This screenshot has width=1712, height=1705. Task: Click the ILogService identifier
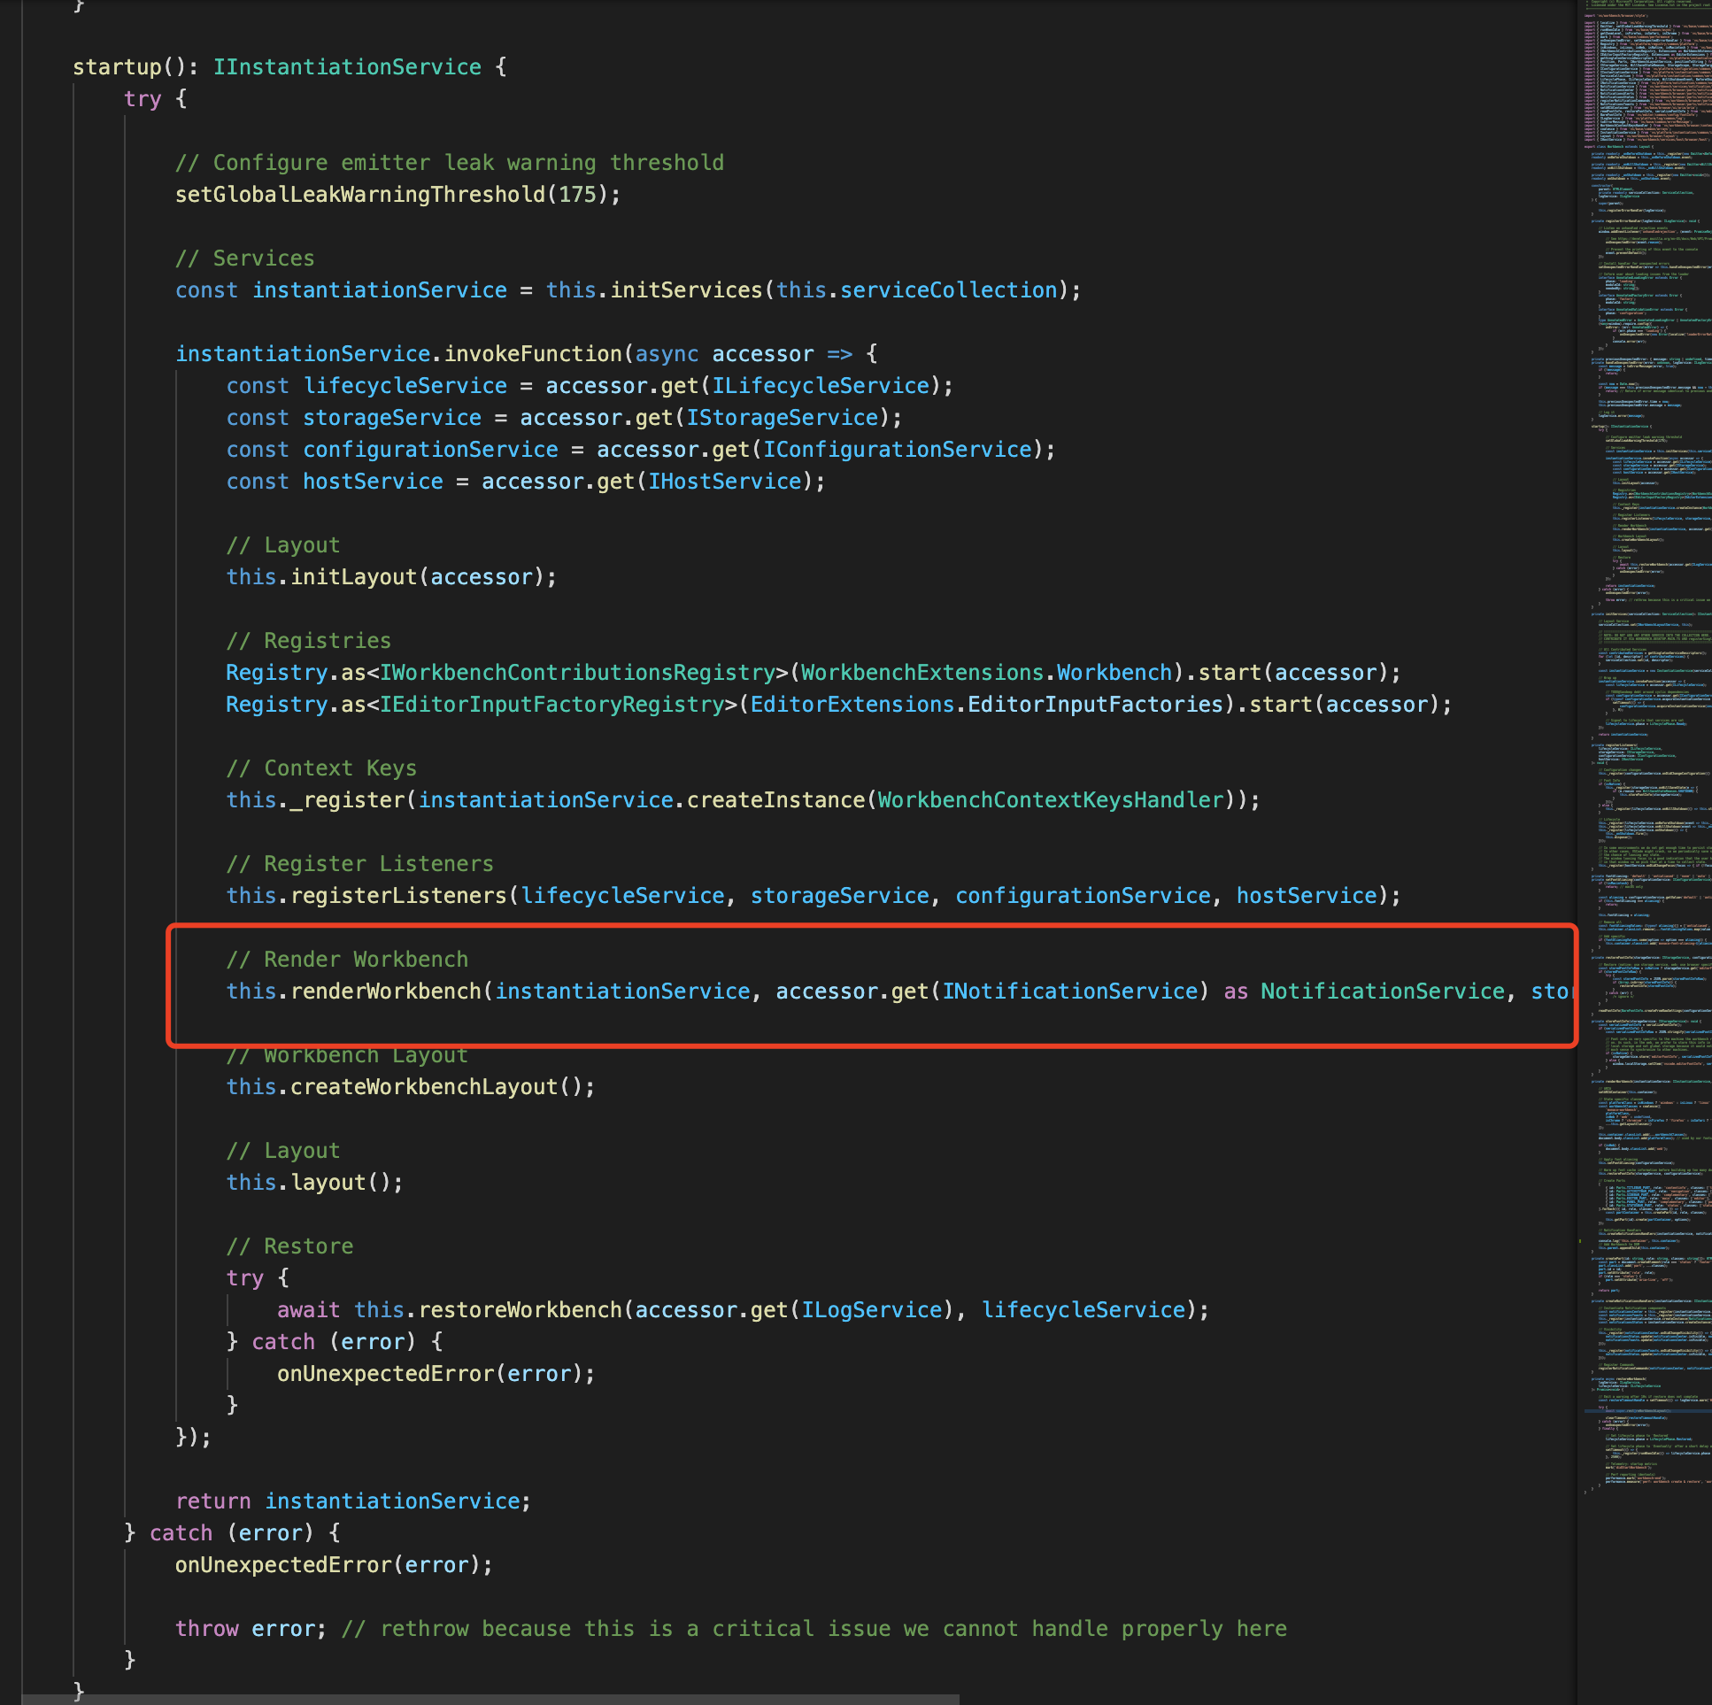point(871,1311)
